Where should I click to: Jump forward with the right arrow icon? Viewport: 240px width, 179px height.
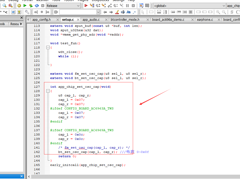[x=48, y=12]
